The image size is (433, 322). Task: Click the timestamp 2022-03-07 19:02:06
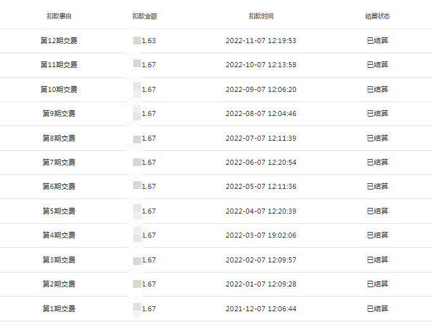pos(261,235)
